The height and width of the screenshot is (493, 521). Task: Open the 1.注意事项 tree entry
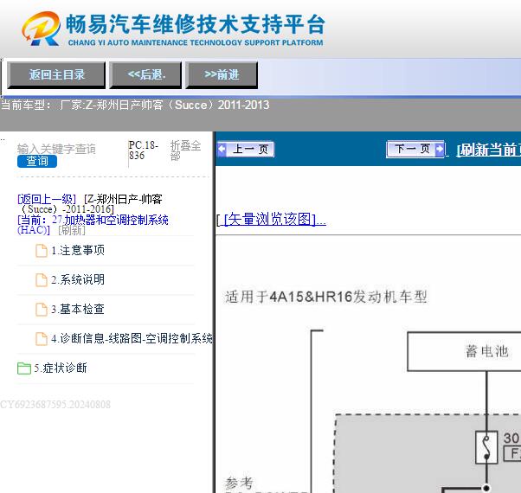tap(78, 250)
